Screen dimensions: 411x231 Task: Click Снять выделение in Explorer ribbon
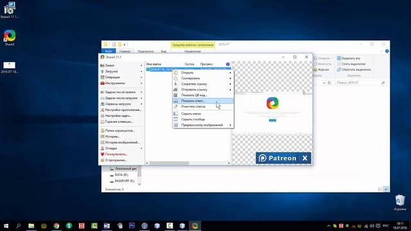click(x=351, y=64)
